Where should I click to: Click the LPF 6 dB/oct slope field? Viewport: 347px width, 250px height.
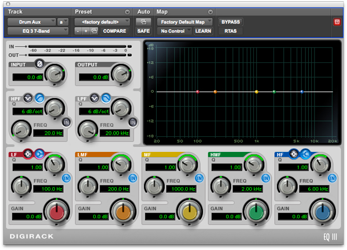[94, 111]
